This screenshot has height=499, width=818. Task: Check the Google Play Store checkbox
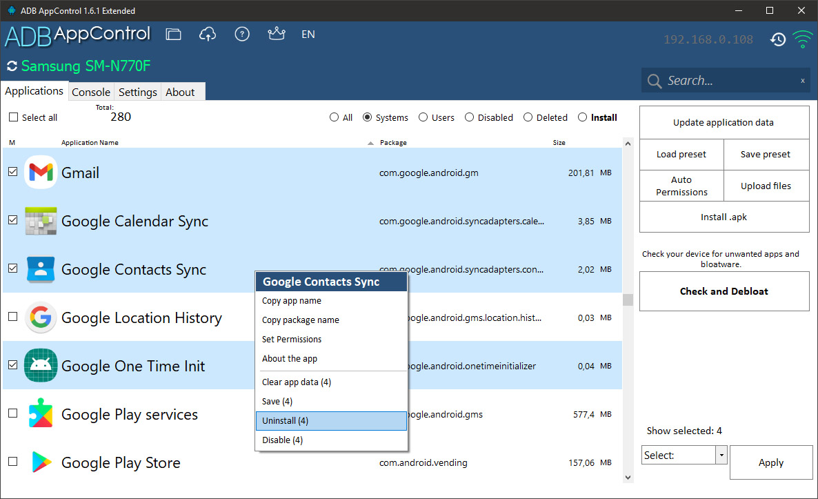[x=13, y=462]
